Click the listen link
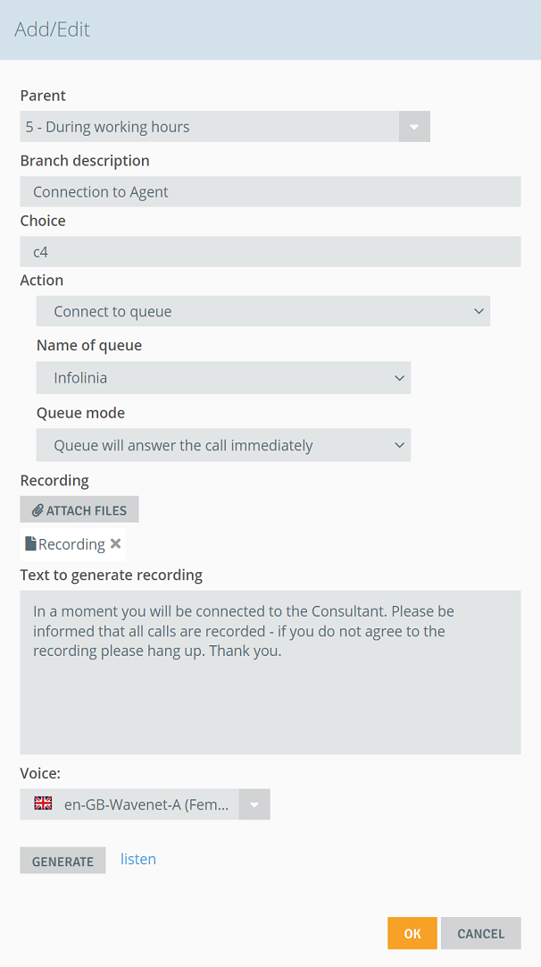 click(138, 859)
